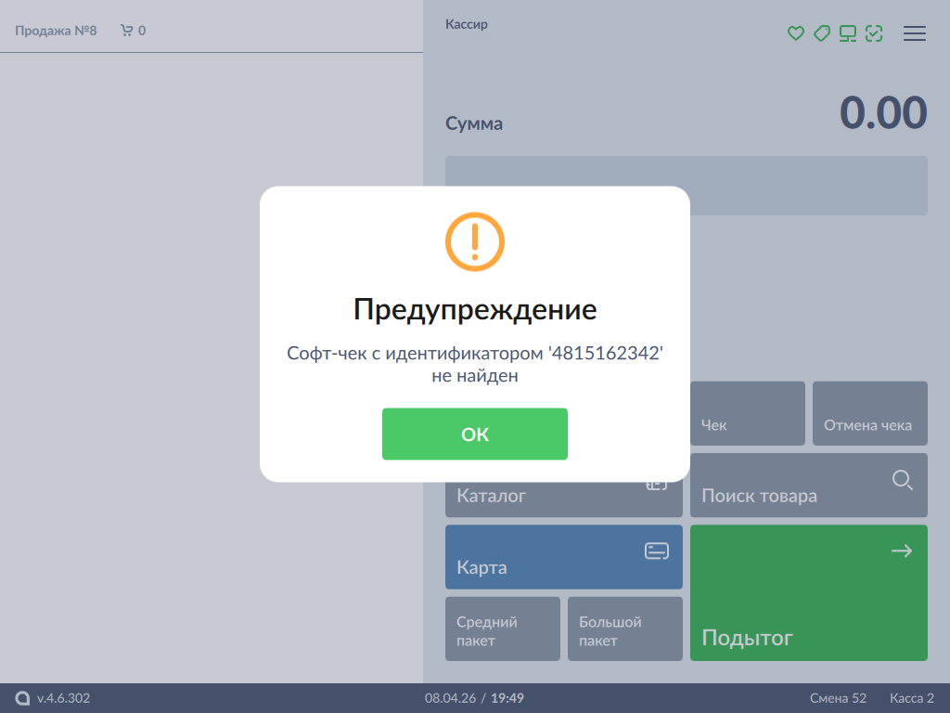Select the Продажа №8 header label
This screenshot has width=950, height=713.
56,31
